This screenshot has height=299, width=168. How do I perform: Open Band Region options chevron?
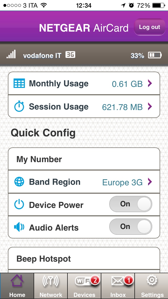tap(150, 182)
